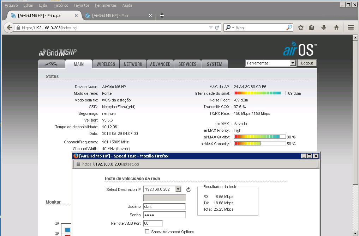Open the Ubiquiti logo airMAX tab
The width and height of the screenshot is (359, 236).
click(x=51, y=64)
